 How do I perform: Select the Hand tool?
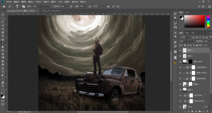3,82
